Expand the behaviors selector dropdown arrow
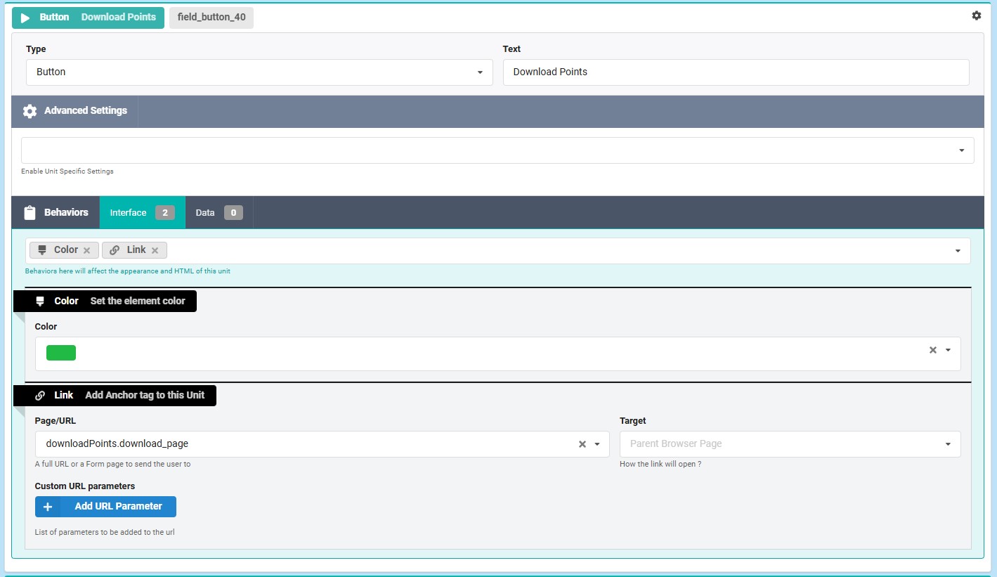This screenshot has width=997, height=577. 958,251
